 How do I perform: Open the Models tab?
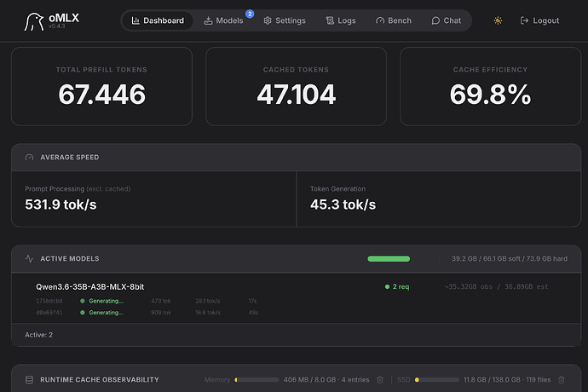click(223, 20)
